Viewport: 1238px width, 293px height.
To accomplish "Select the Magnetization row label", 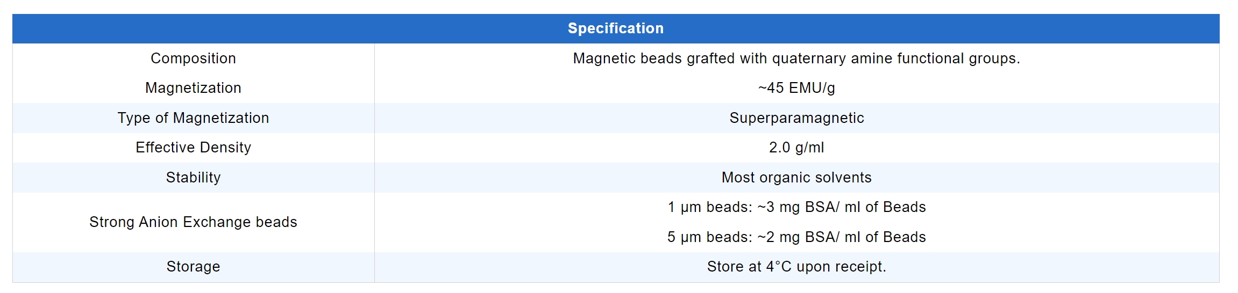I will point(193,88).
